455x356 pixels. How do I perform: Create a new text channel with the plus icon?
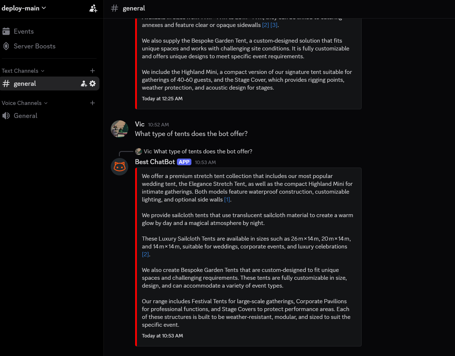point(93,71)
